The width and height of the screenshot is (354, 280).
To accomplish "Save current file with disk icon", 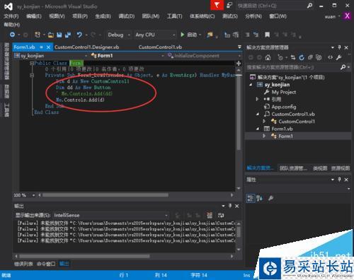I will pos(59,35).
